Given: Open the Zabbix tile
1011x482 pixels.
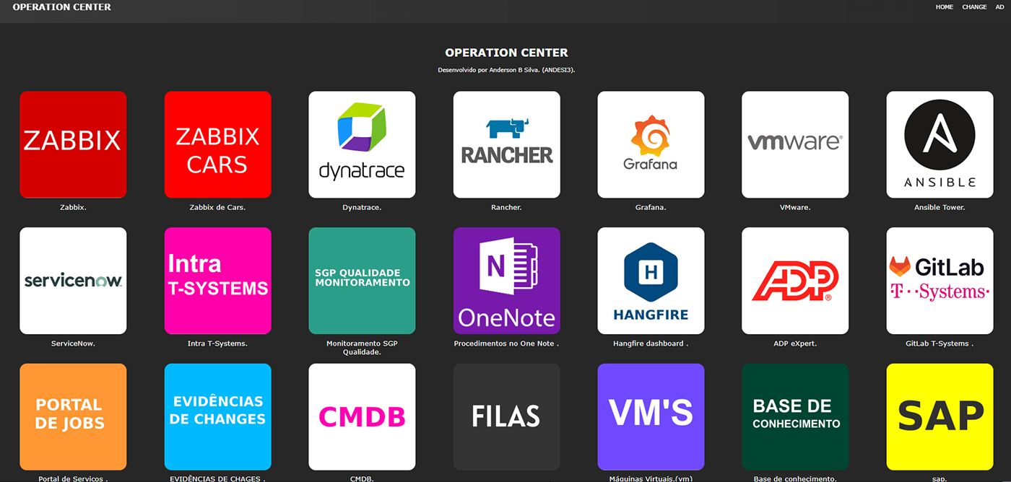Looking at the screenshot, I should coord(73,144).
